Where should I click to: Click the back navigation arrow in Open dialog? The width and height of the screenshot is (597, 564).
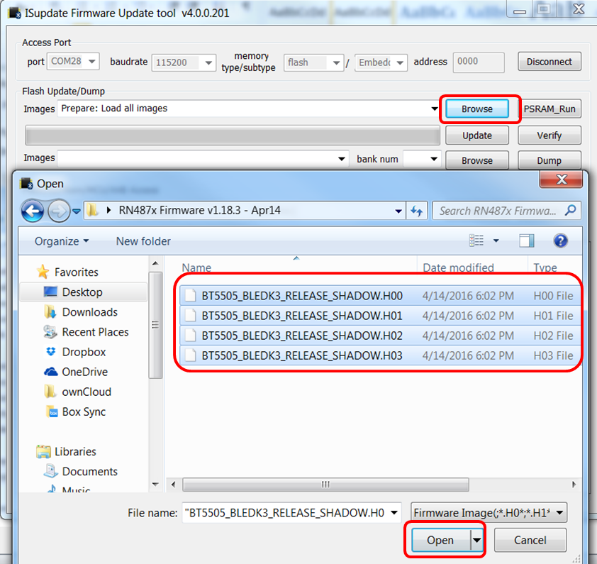coord(33,211)
